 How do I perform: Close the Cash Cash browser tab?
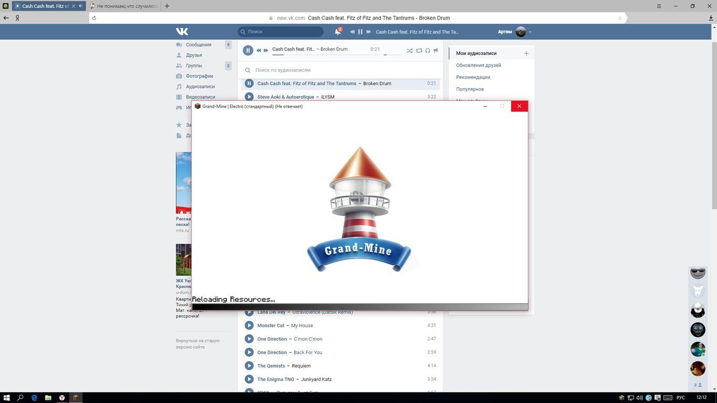pos(73,6)
